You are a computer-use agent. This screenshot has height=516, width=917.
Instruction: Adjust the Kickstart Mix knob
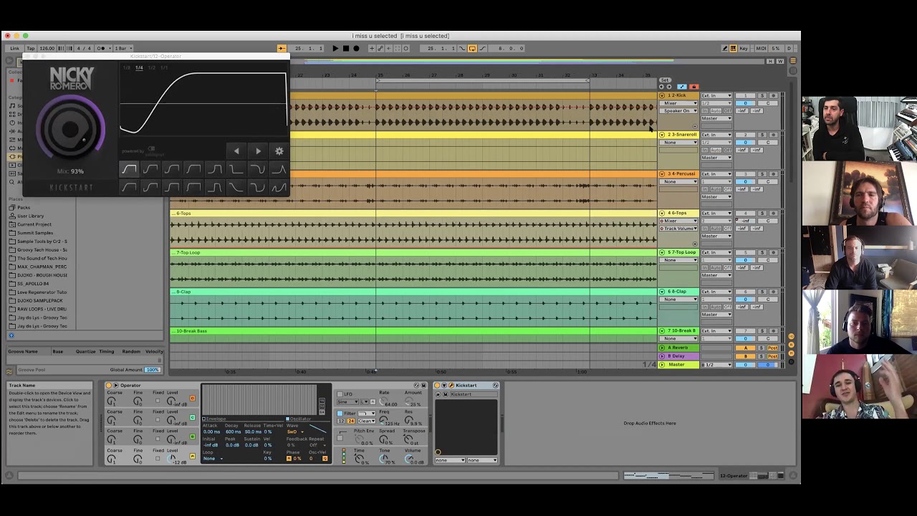pos(70,130)
